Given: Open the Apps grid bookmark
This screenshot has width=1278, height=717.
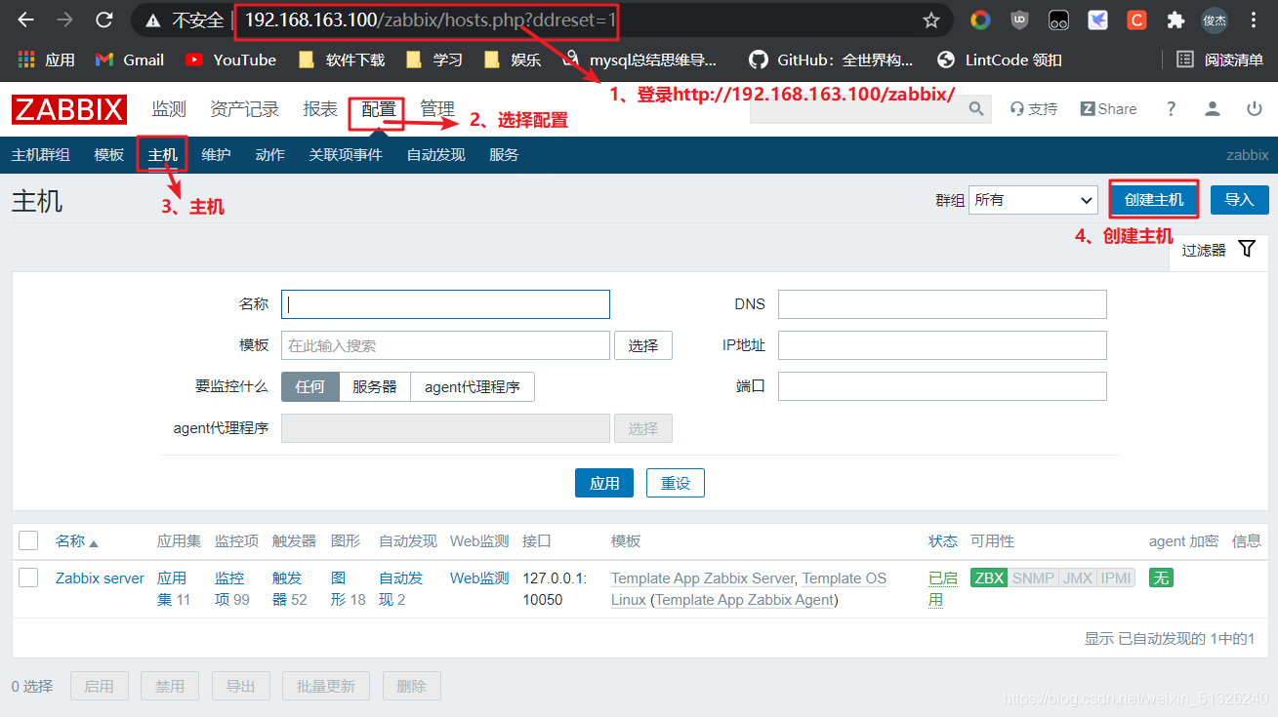Looking at the screenshot, I should click(x=46, y=60).
